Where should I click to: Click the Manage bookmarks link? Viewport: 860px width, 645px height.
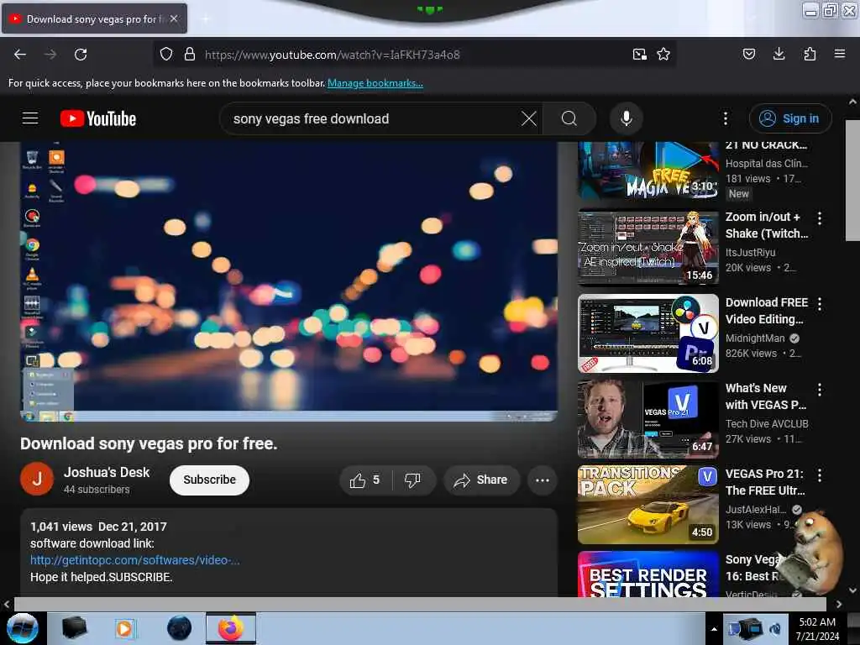375,83
